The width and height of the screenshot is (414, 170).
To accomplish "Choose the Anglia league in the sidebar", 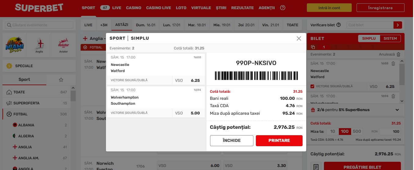I will point(37,147).
